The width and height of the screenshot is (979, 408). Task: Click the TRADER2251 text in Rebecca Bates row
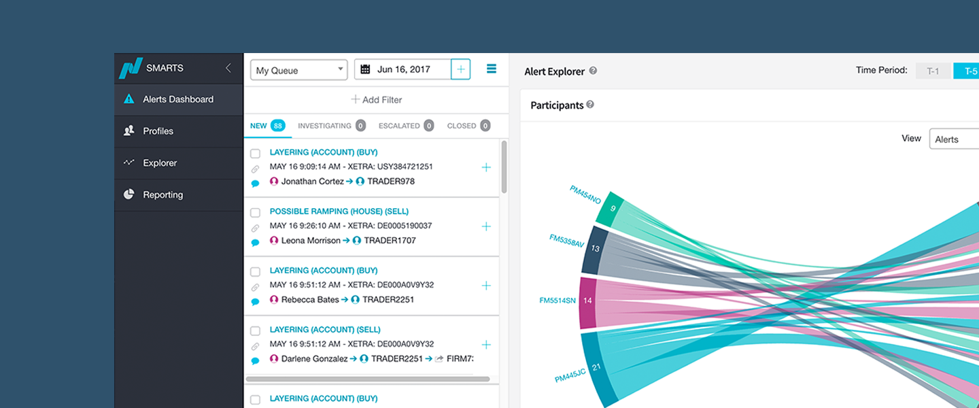point(388,300)
